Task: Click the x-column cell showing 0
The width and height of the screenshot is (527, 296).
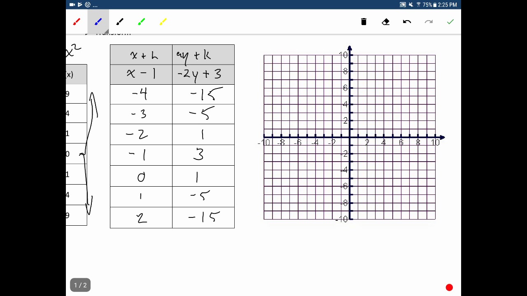Action: click(141, 176)
